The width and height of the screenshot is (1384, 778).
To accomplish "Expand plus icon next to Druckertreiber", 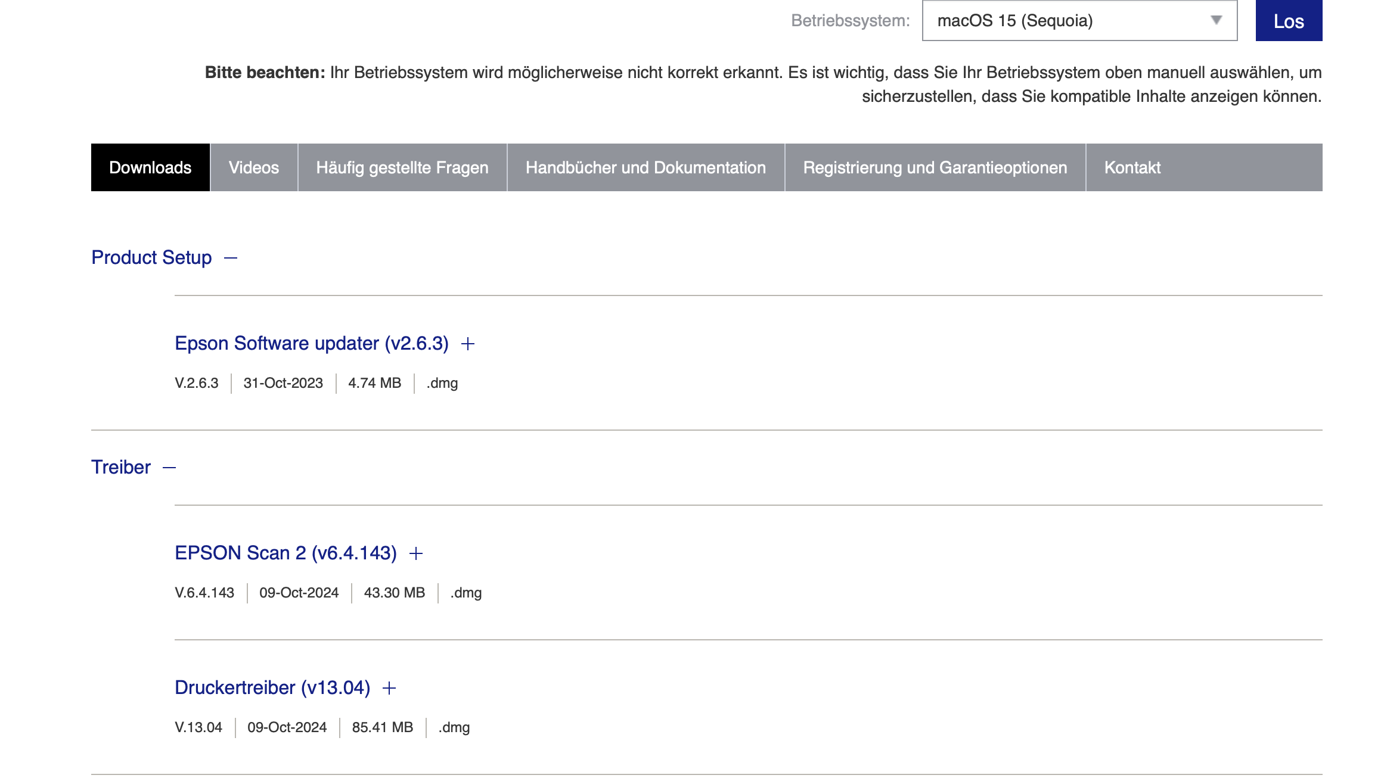I will tap(389, 688).
